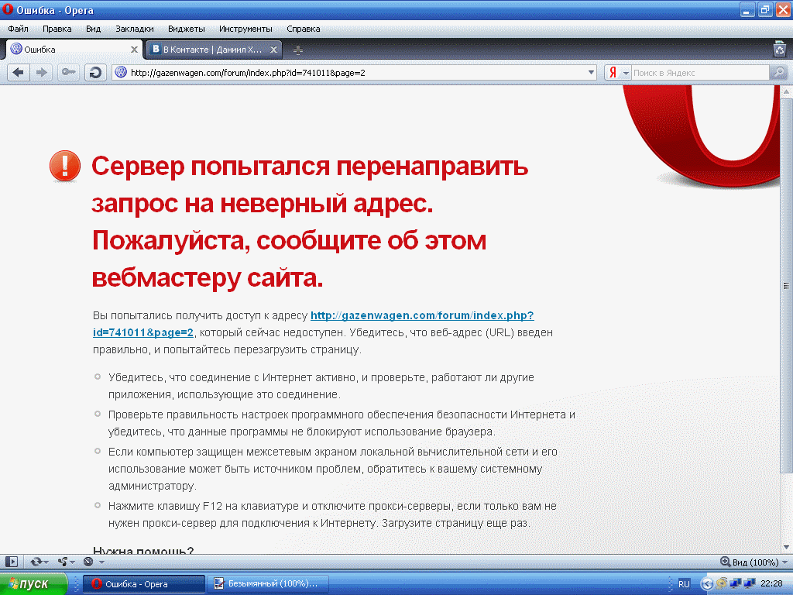
Task: Add a new tab with the plus button
Action: (x=298, y=50)
